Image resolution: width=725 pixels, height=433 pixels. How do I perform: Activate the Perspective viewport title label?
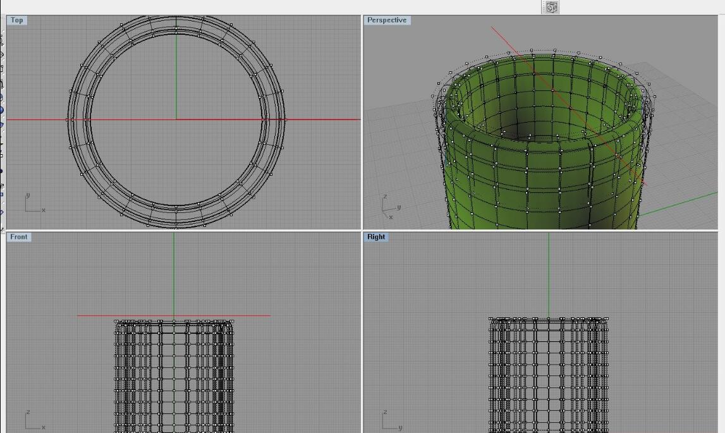pos(386,20)
